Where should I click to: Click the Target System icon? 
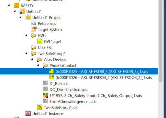(x=34, y=29)
